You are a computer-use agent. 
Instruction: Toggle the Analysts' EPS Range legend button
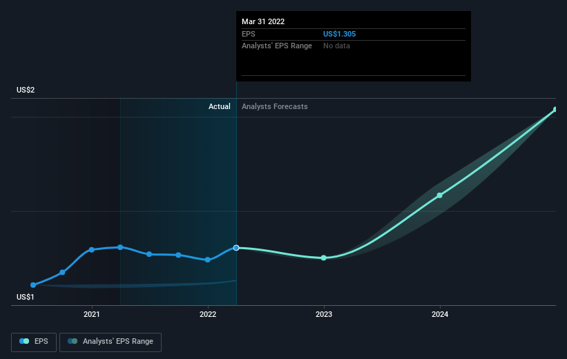(110, 342)
